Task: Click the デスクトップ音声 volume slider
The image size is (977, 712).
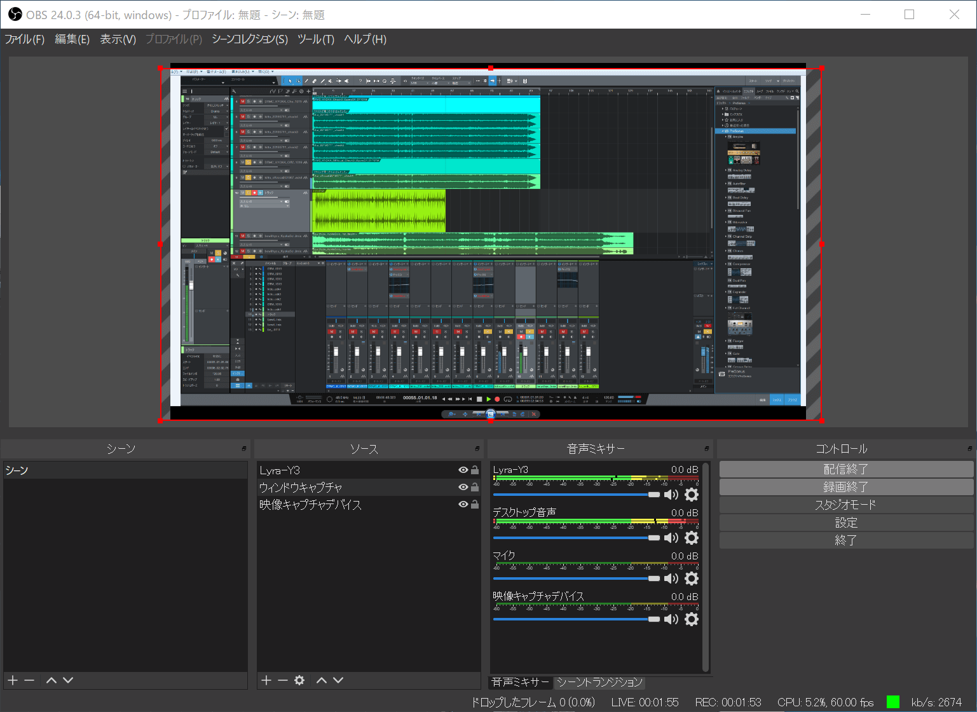Action: click(x=577, y=538)
